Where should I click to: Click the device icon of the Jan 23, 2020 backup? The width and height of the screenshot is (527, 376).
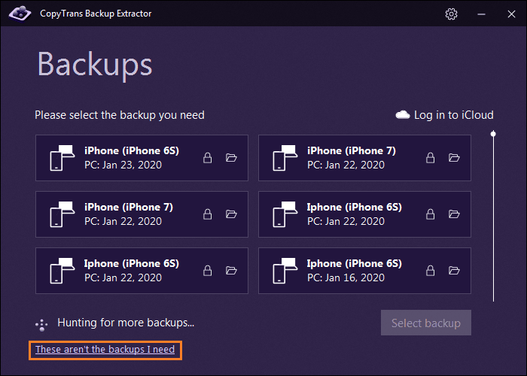click(x=62, y=158)
